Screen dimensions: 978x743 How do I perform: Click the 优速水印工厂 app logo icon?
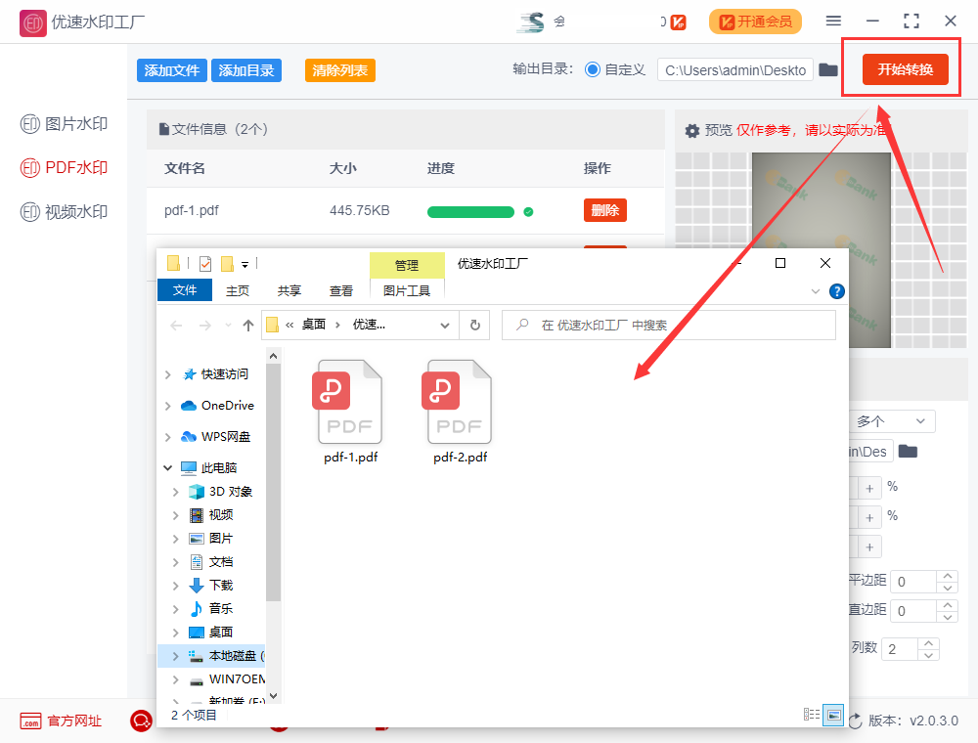pos(32,23)
